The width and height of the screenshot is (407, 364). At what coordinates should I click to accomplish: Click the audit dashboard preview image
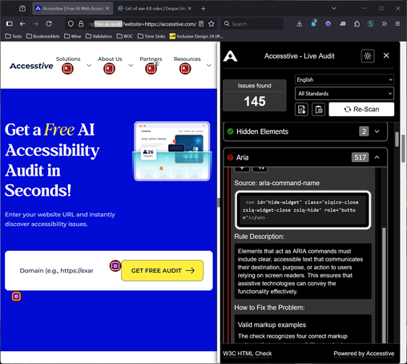coord(172,152)
